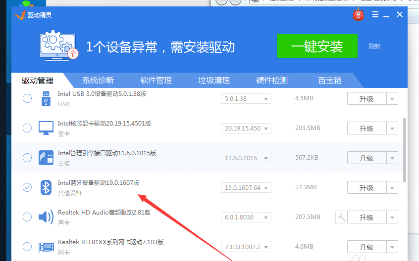
Task: Switch to the 驱动管理 tab
Action: pyautogui.click(x=38, y=81)
